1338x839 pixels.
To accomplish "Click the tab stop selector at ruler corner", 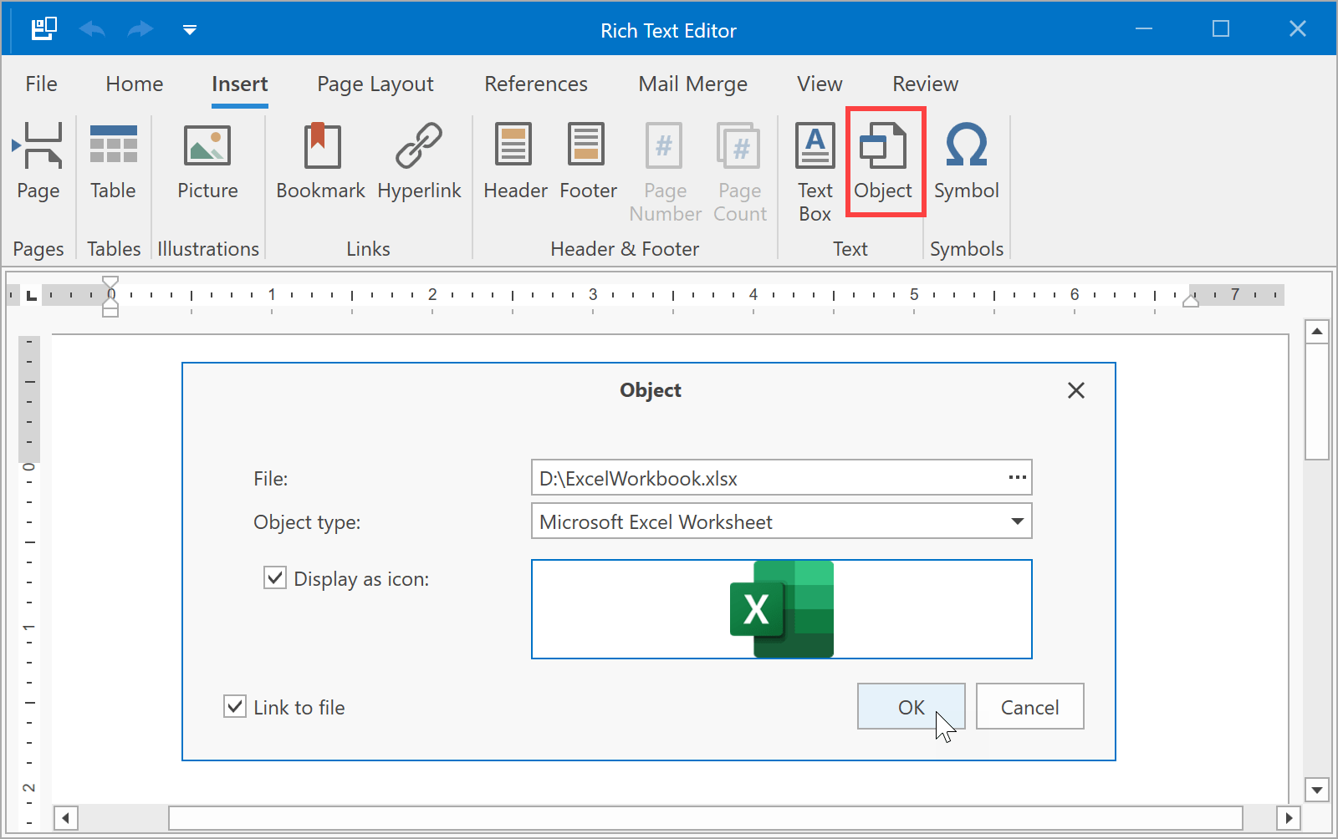I will click(x=32, y=295).
